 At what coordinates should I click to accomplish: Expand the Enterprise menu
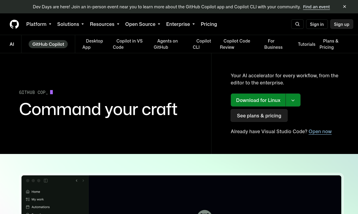[180, 24]
